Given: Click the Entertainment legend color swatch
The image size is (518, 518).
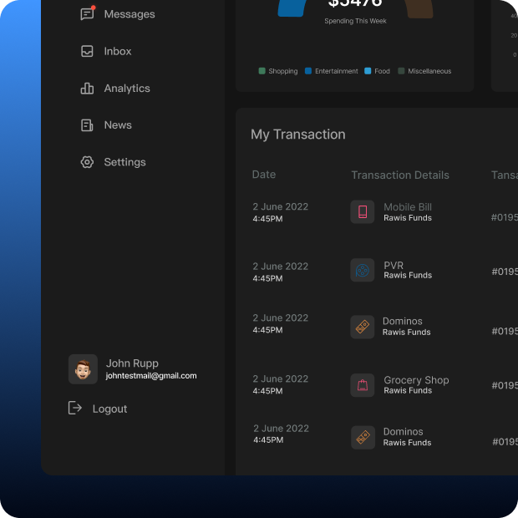Looking at the screenshot, I should pyautogui.click(x=308, y=71).
